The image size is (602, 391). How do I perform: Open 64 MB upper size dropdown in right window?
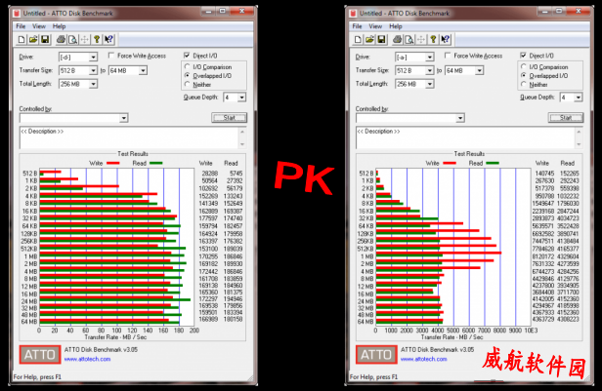click(x=479, y=70)
